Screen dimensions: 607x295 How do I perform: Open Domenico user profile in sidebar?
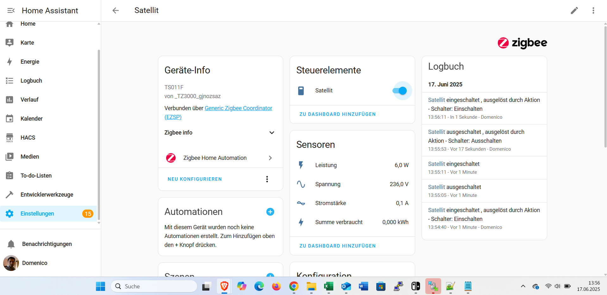34,263
